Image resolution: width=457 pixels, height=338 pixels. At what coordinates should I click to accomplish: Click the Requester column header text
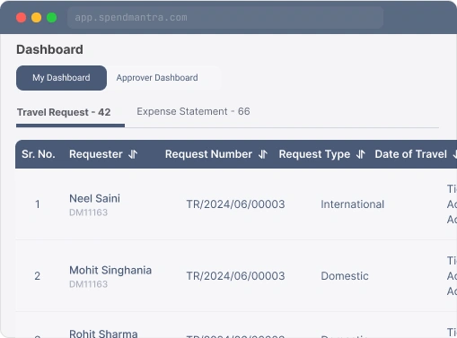pos(96,154)
